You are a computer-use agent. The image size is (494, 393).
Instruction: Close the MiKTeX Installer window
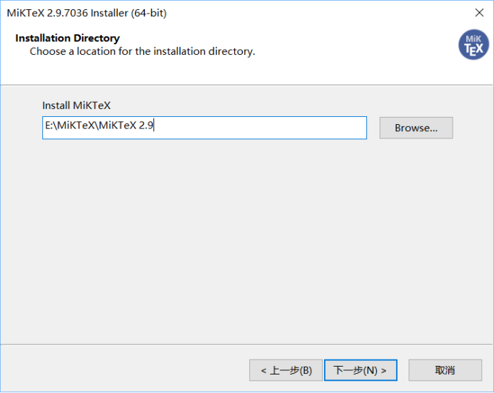click(479, 13)
